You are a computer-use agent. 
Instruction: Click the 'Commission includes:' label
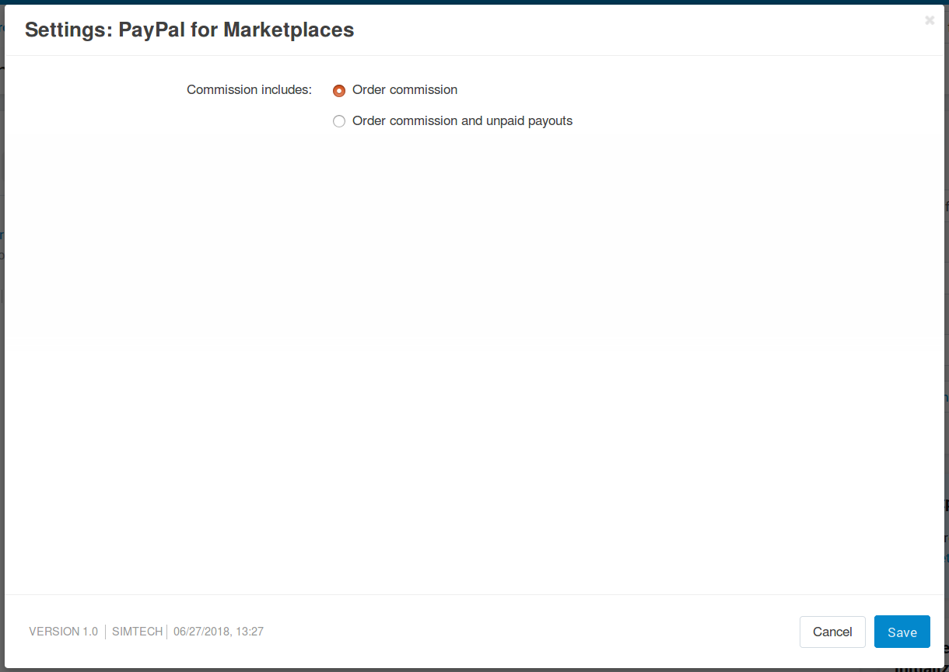pos(249,90)
